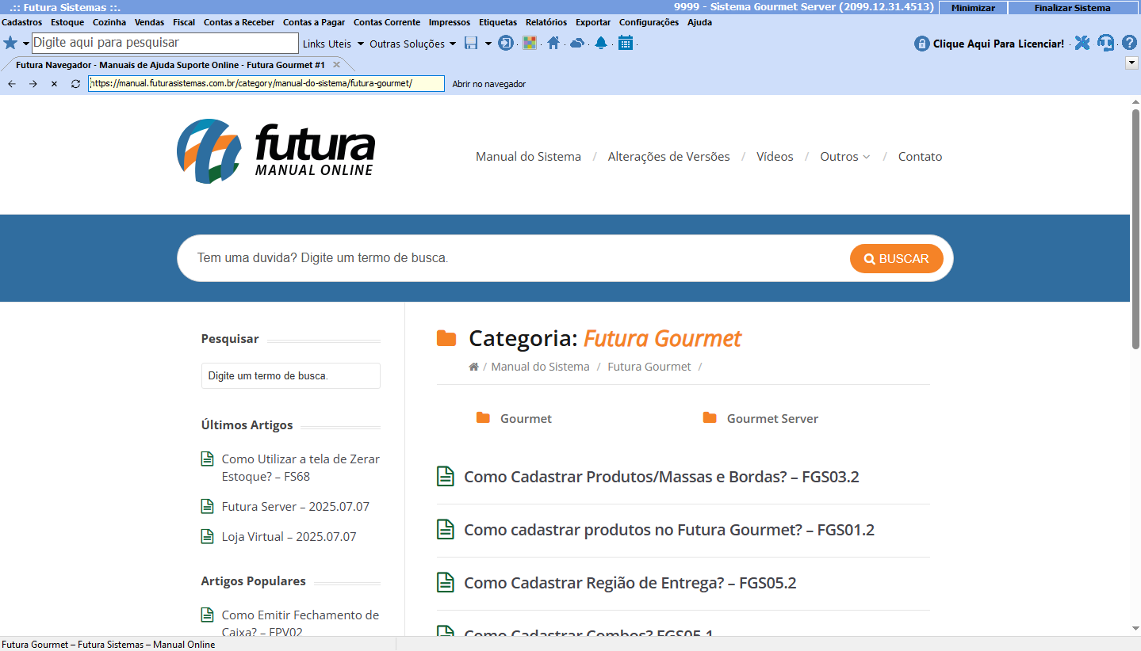Click the Digite aqui para pesquisar field
Image resolution: width=1141 pixels, height=651 pixels.
point(165,43)
